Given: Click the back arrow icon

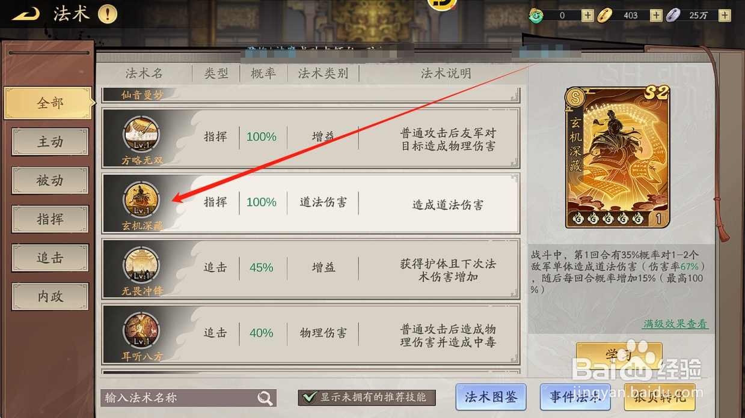Looking at the screenshot, I should [x=26, y=13].
